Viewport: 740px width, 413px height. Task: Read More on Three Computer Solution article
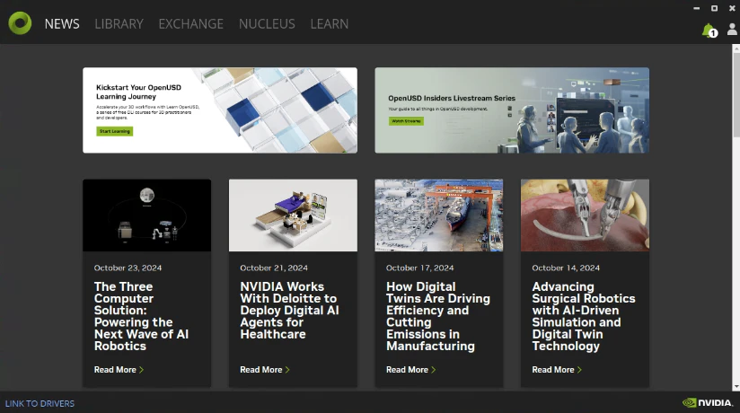[x=115, y=370]
